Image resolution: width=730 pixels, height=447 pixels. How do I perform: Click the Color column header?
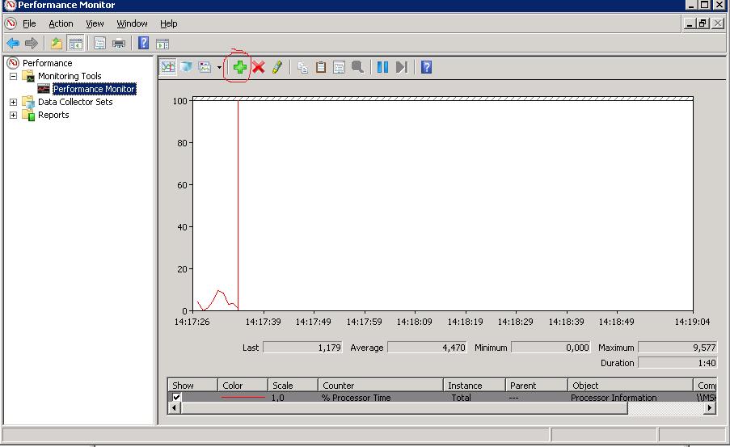coord(243,385)
